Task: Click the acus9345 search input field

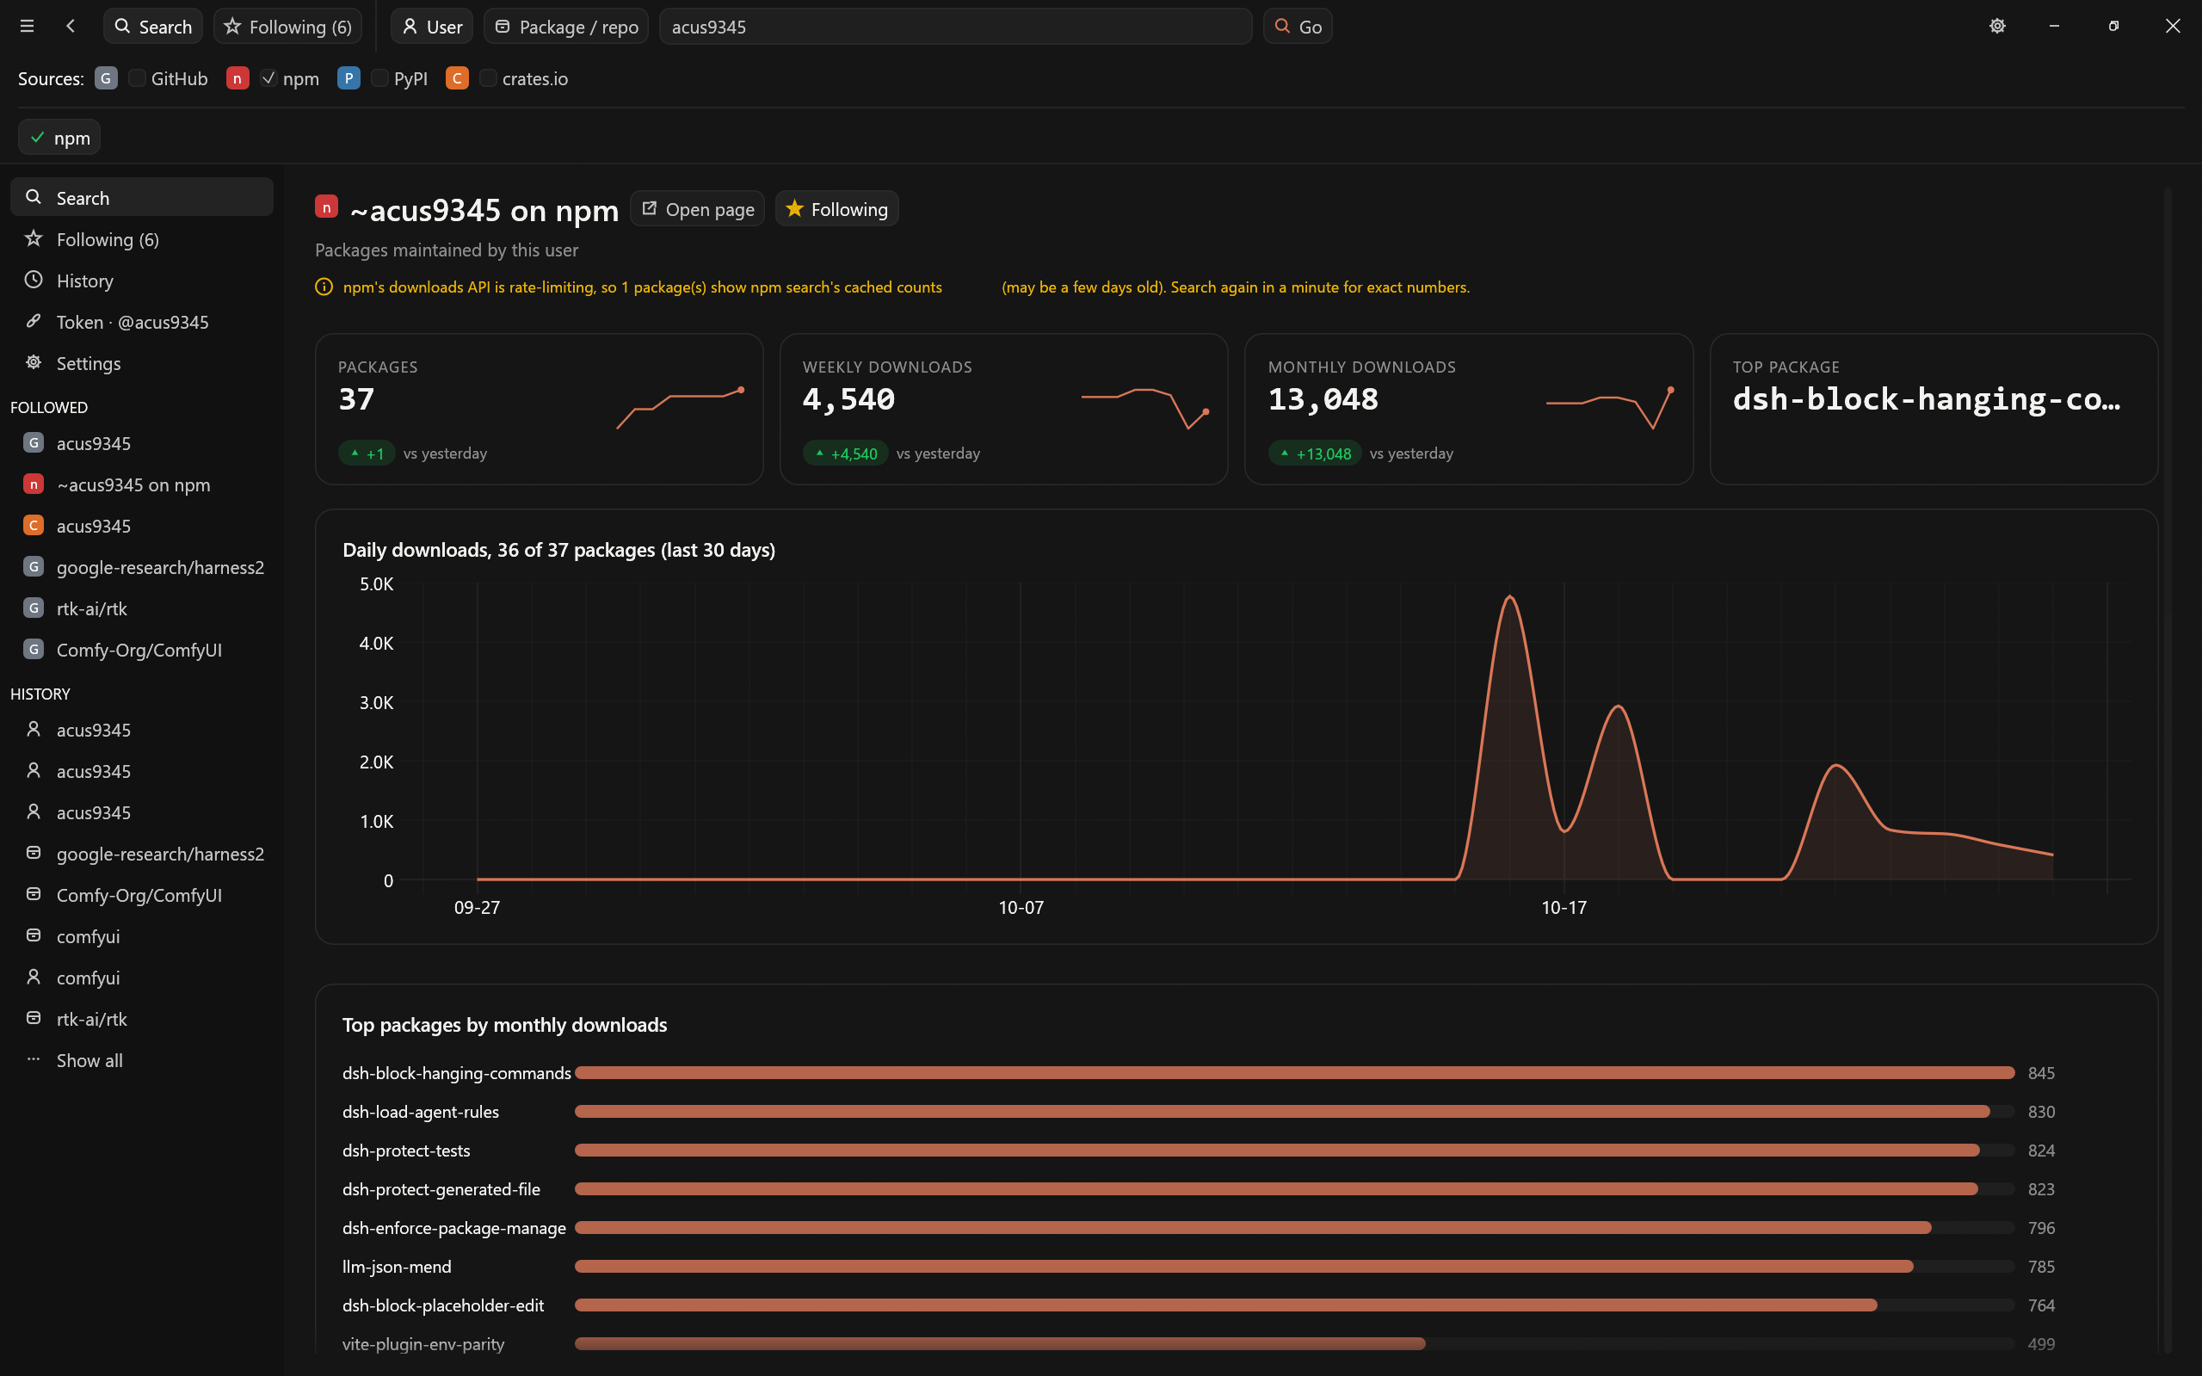Action: (x=955, y=27)
